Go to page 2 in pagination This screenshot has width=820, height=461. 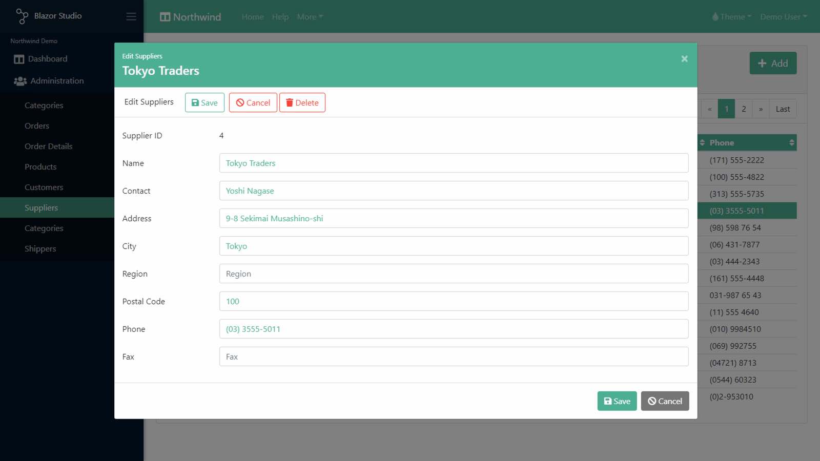[x=744, y=109]
